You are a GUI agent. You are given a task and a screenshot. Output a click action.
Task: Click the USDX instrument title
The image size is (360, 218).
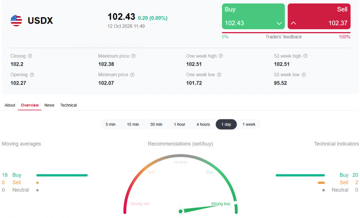click(40, 21)
